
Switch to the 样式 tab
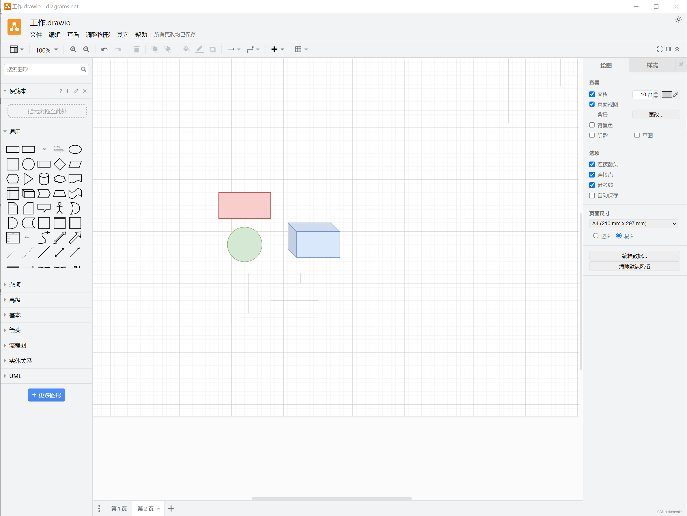click(x=652, y=65)
